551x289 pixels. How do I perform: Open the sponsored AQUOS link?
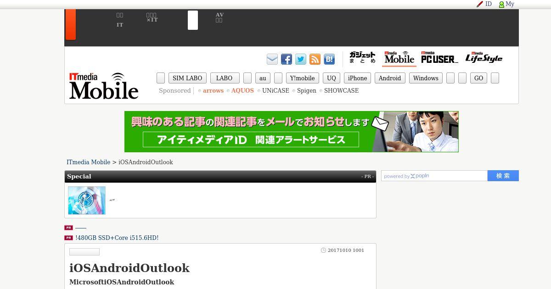[x=242, y=91]
